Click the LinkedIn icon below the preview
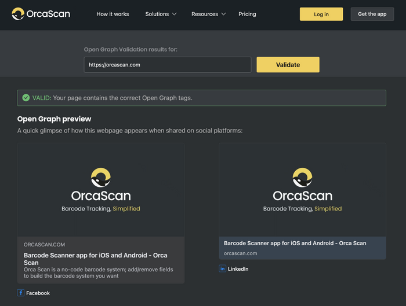The width and height of the screenshot is (406, 306). pos(222,268)
